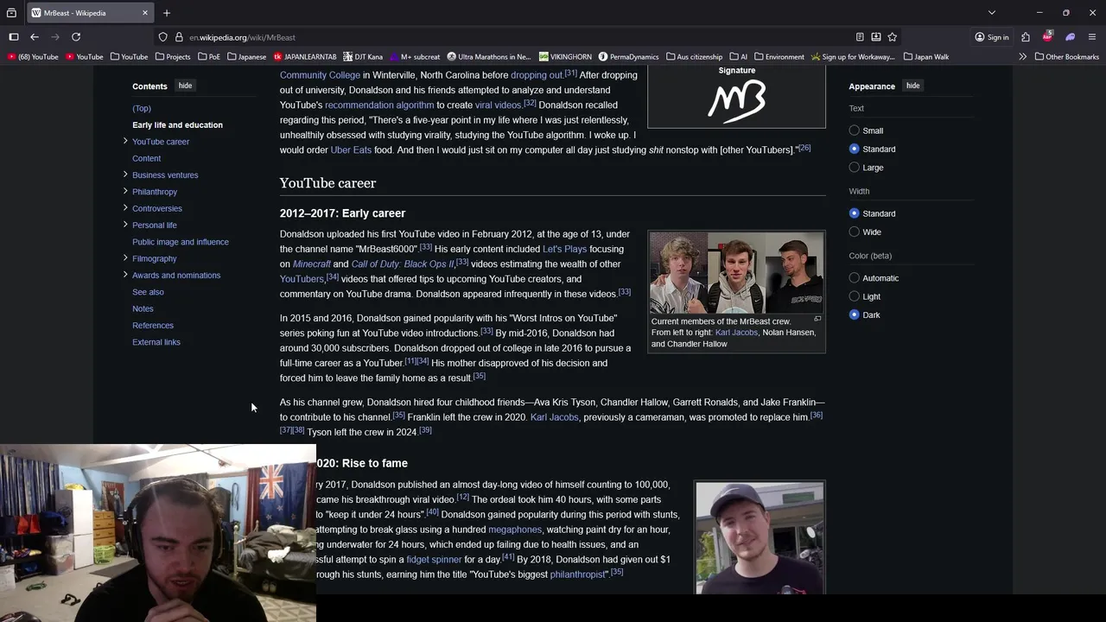Image resolution: width=1106 pixels, height=622 pixels.
Task: Install the page as an app icon
Action: pos(876,37)
